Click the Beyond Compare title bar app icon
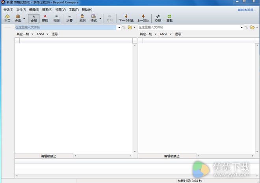 coord(3,2)
